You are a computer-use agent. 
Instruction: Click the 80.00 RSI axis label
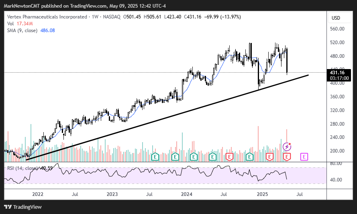click(336, 163)
